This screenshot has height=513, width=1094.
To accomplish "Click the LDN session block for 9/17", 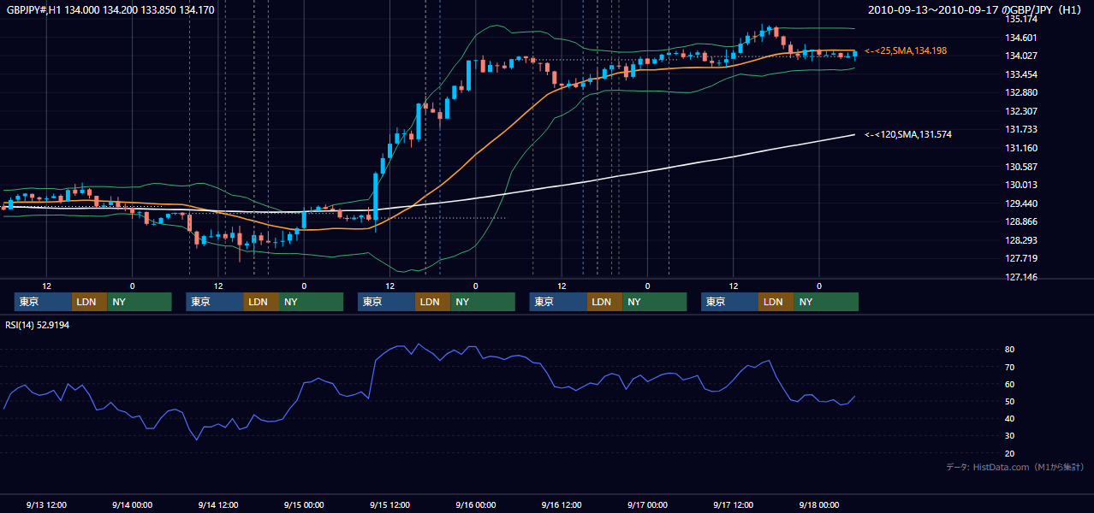I will point(776,302).
